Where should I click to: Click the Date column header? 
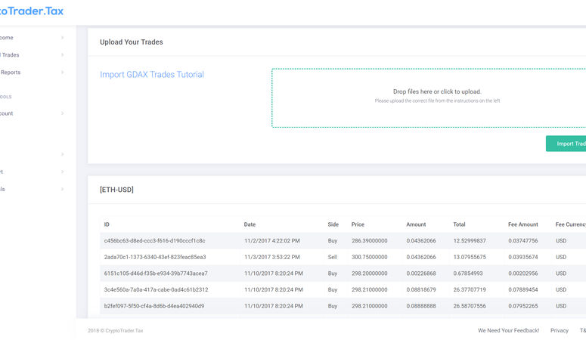pyautogui.click(x=250, y=224)
